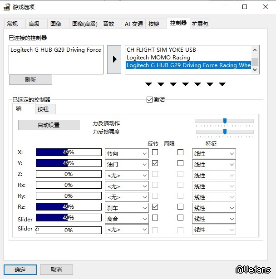This screenshot has height=279, width=276.
Task: Click the Rz axis progress bar
Action: click(69, 207)
